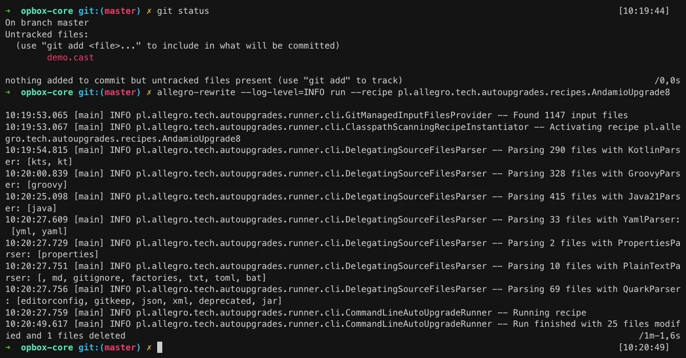Click the [10:20:49] timestamp at the bottom right
Viewport: 686px width, 358px height.
pyautogui.click(x=644, y=348)
